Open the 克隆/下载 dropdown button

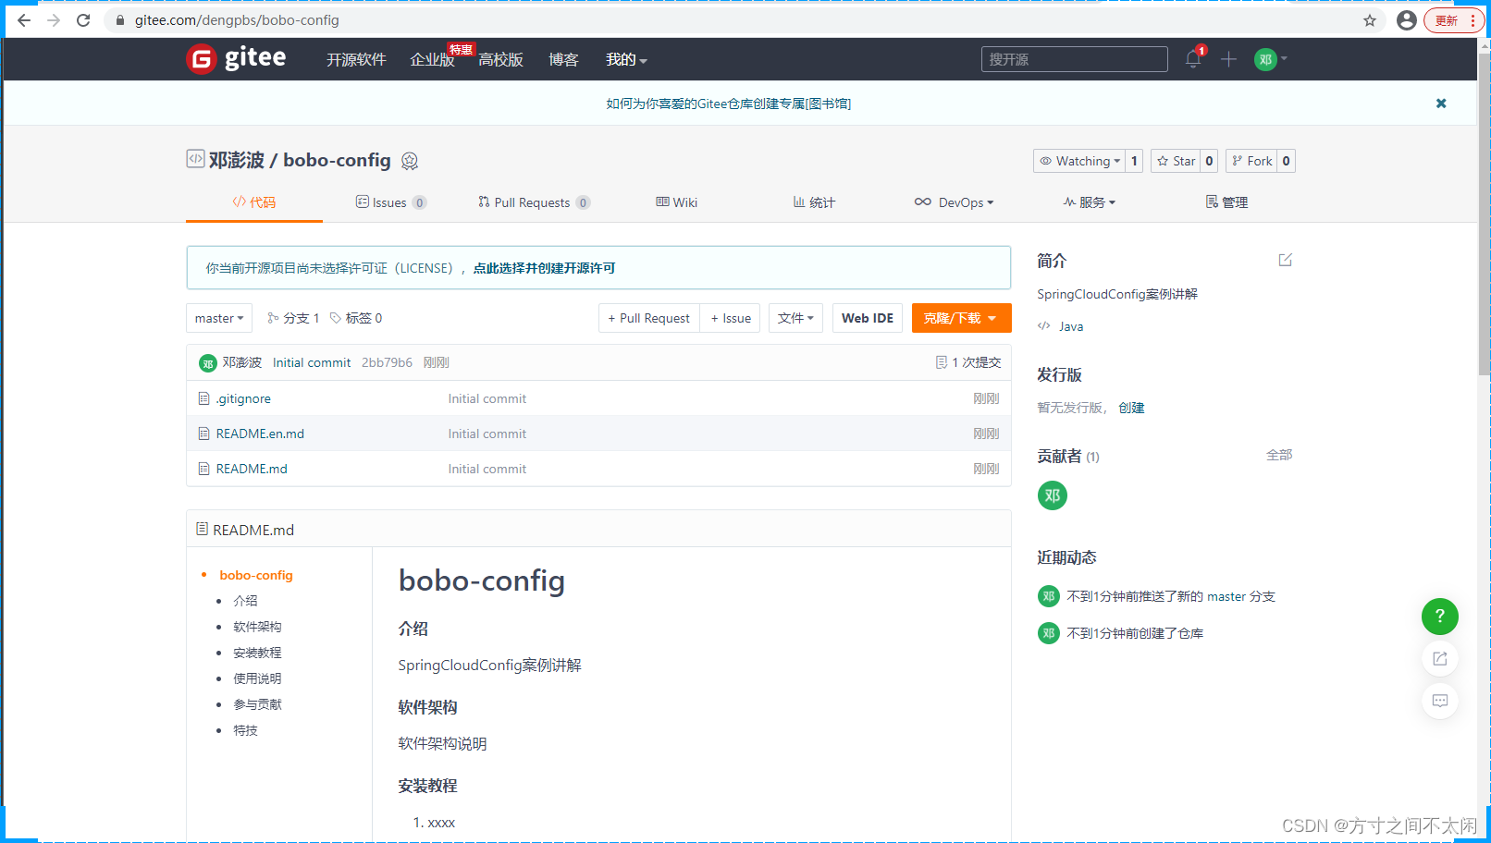pos(961,318)
